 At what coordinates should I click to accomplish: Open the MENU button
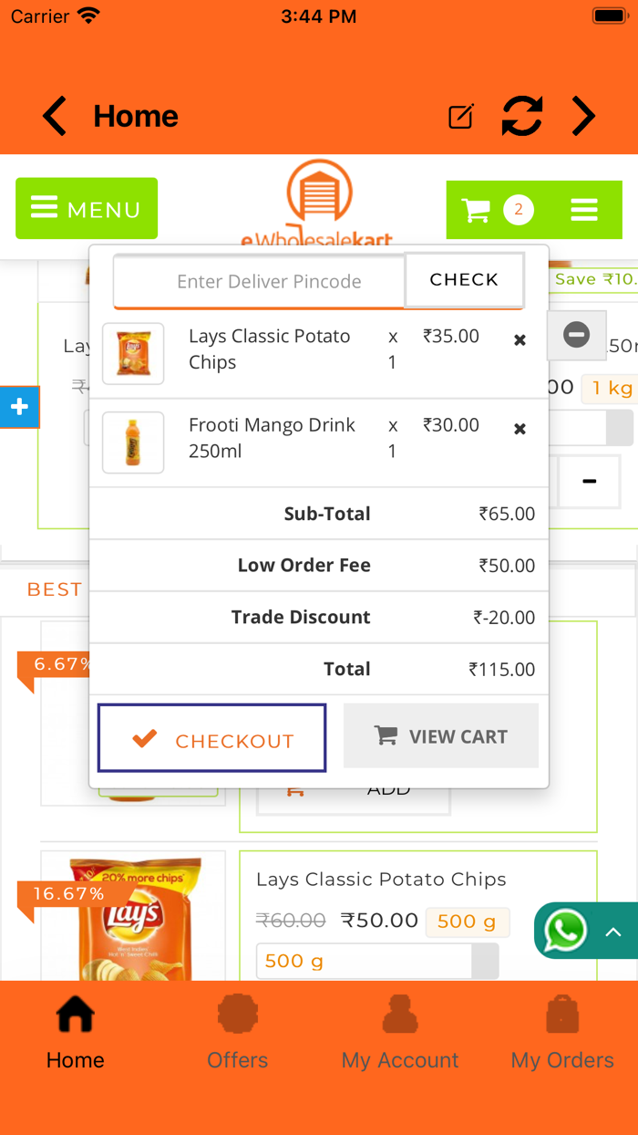coord(86,208)
